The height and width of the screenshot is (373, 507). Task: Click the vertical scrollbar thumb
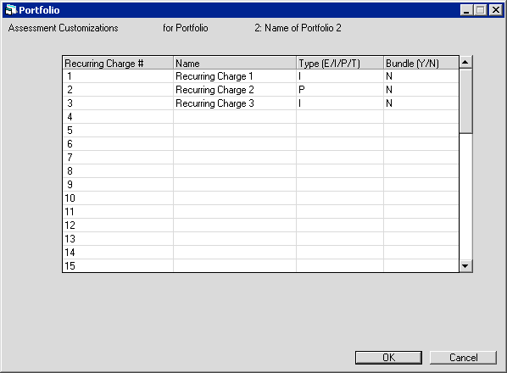coord(465,101)
